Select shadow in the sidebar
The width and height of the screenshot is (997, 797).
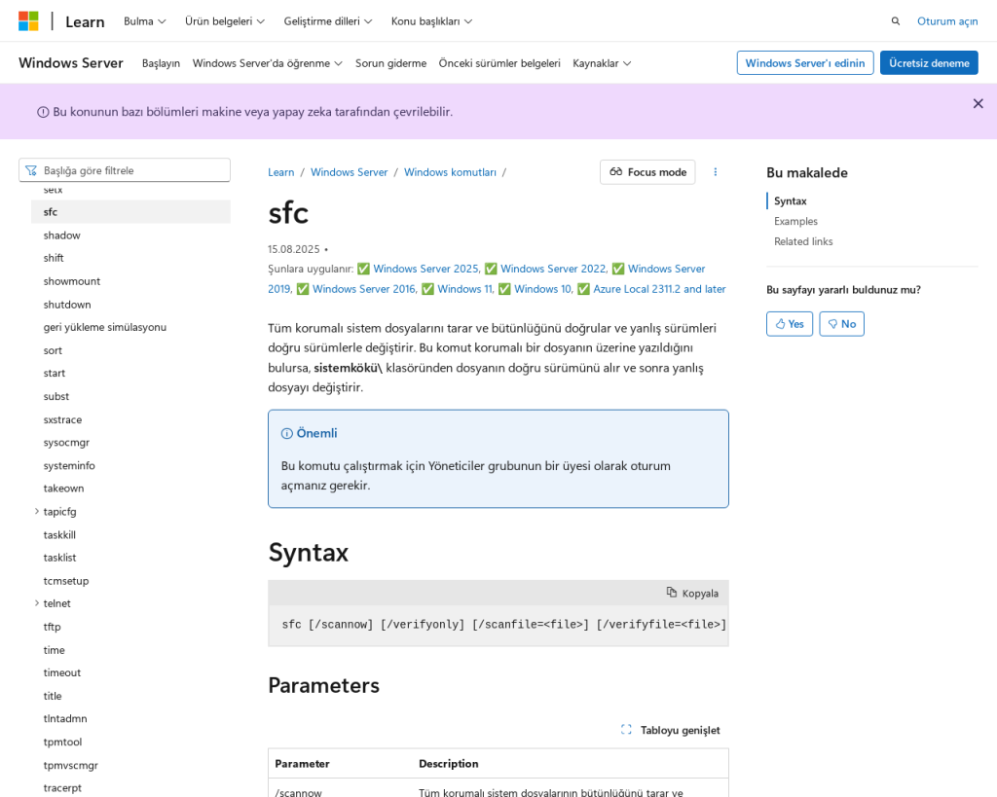[x=61, y=235]
